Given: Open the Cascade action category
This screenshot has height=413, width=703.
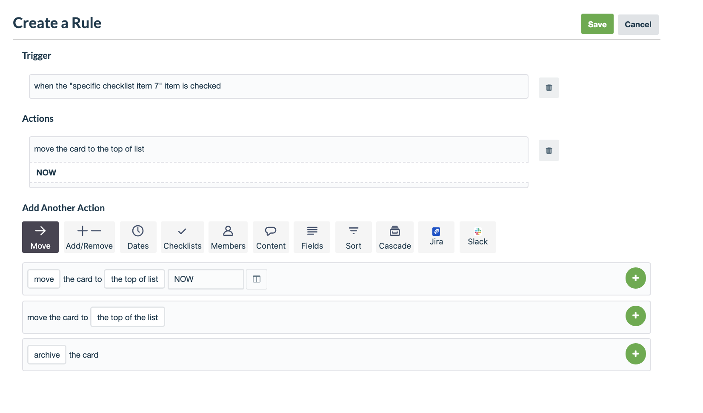Looking at the screenshot, I should [x=394, y=237].
